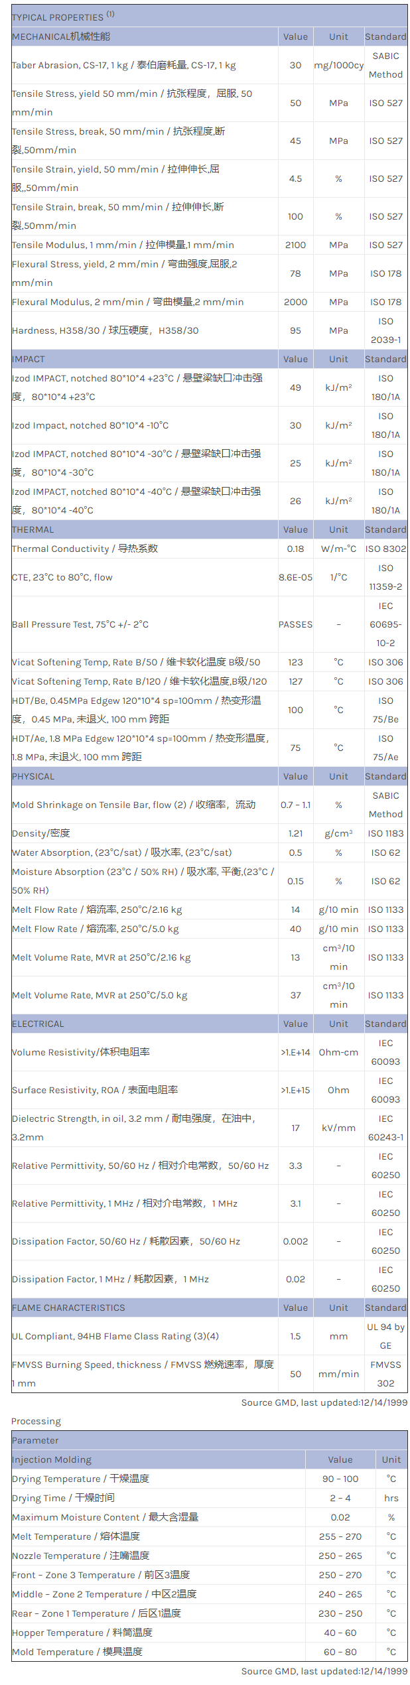Click the UL 94 by GE standard cell
The height and width of the screenshot is (1685, 410).
tap(385, 1336)
